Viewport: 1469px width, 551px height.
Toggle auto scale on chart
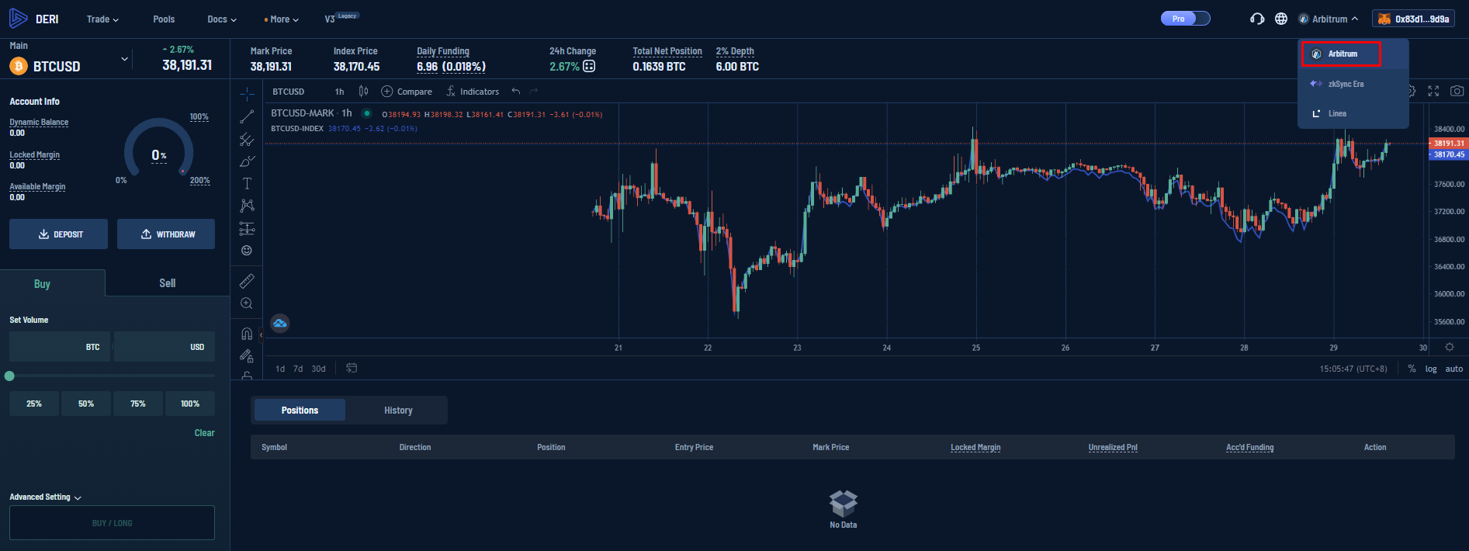1453,369
